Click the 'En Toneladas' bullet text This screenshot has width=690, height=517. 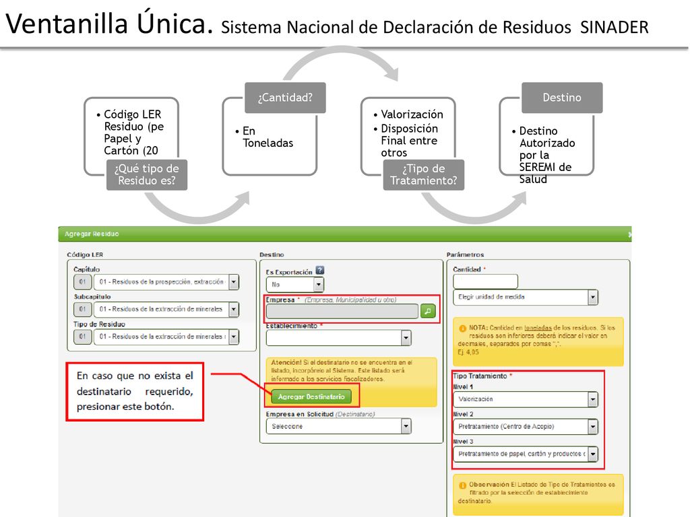[268, 137]
